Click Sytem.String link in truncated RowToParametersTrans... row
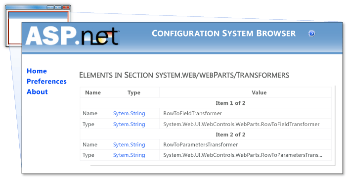Viewport: 347px width, 178px height. pyautogui.click(x=129, y=155)
